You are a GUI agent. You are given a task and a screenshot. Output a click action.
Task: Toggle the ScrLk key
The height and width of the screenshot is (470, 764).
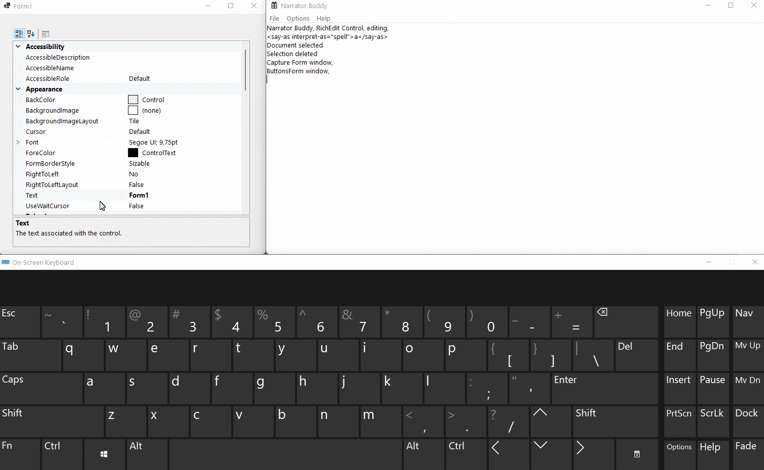tap(713, 421)
